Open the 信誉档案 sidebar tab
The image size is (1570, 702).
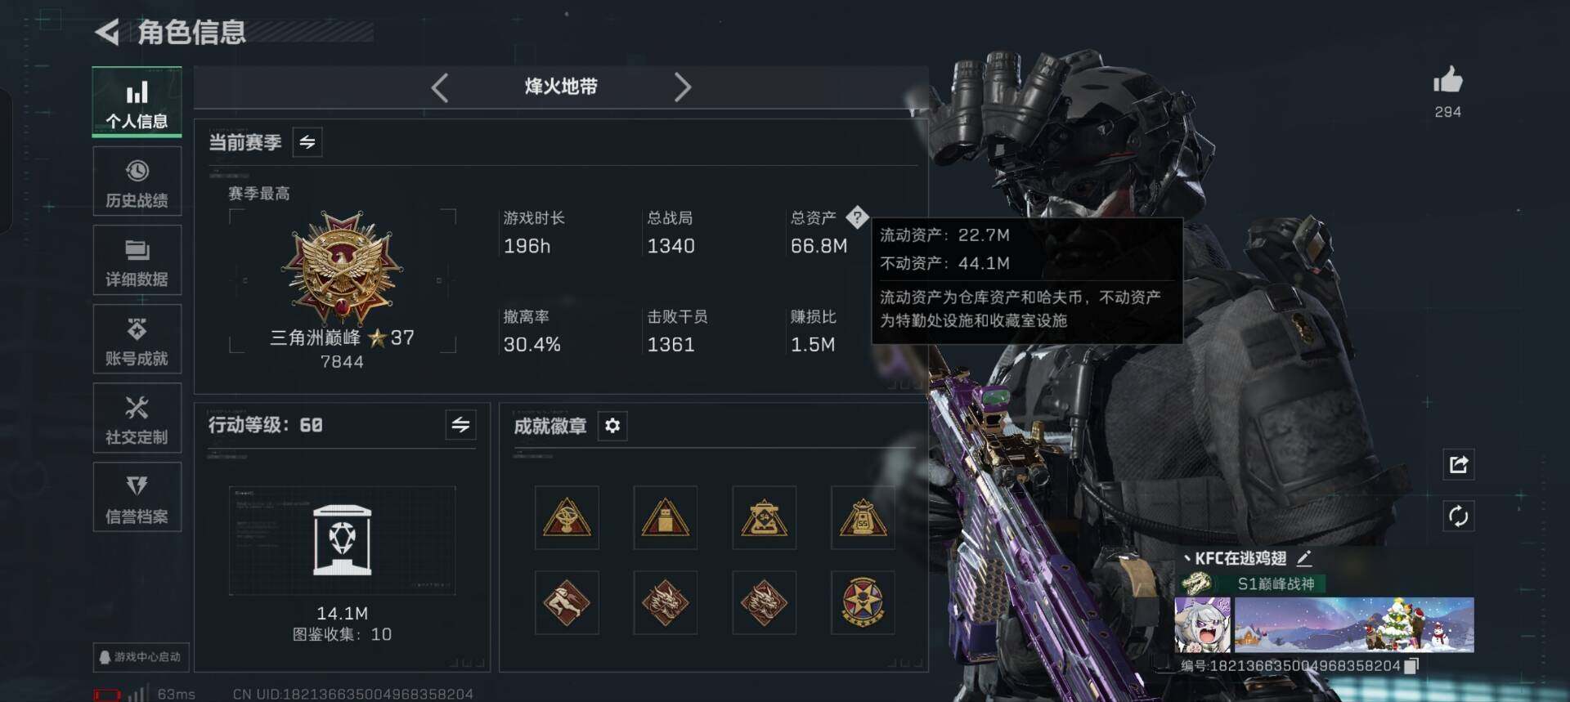[137, 498]
